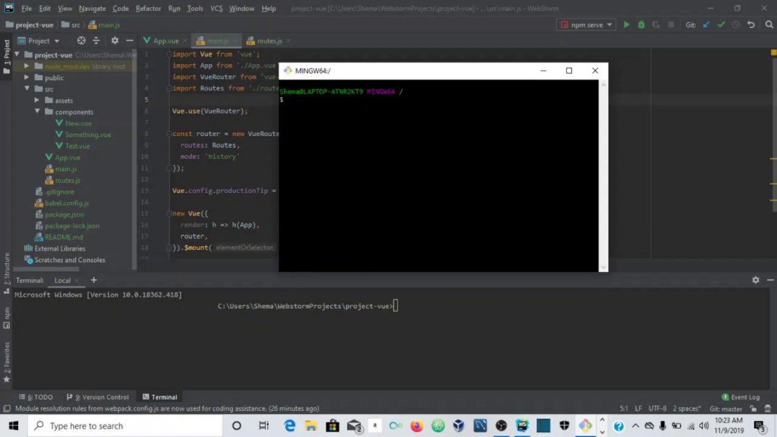Expand the node_modules folder
Viewport: 777px width, 437px height.
pyautogui.click(x=26, y=66)
